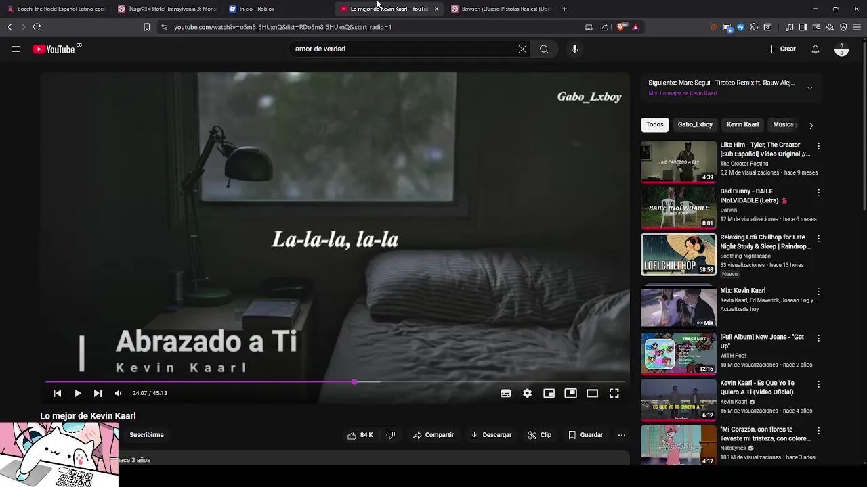The image size is (867, 487).
Task: Enter full screen mode
Action: click(614, 393)
